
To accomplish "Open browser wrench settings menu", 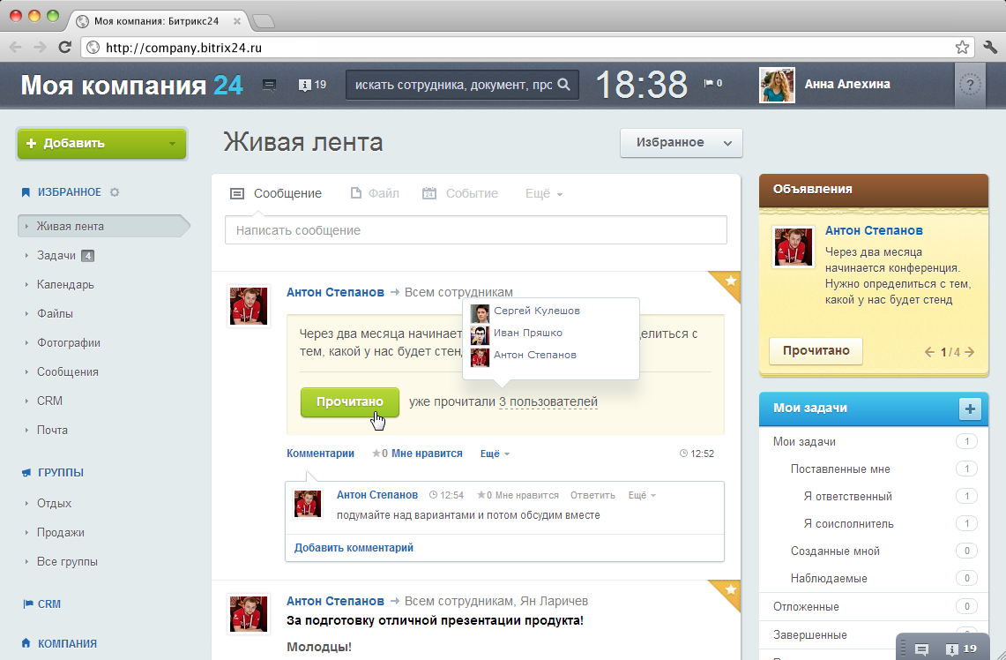I will click(x=990, y=47).
